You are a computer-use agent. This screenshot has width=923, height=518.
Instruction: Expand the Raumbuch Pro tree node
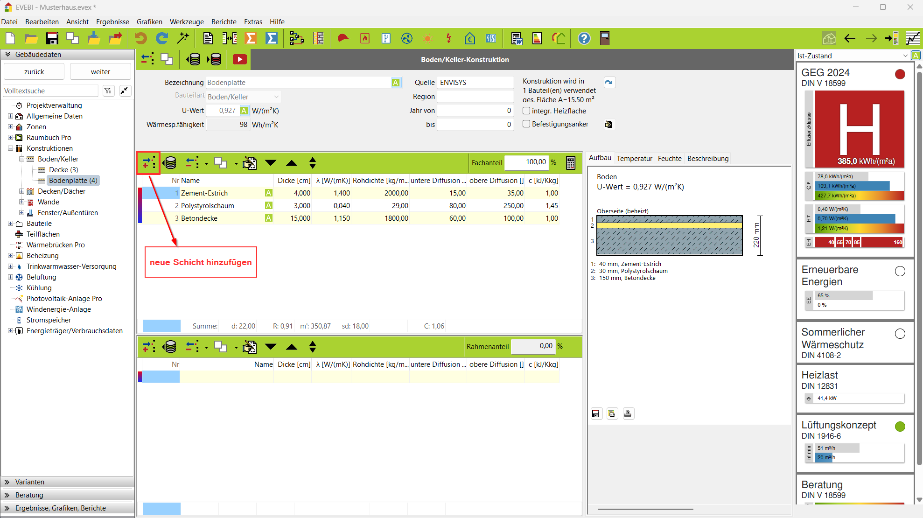click(x=10, y=138)
